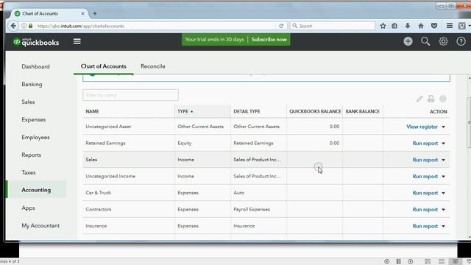Open Reports in the sidebar
471x265 pixels.
[31, 155]
